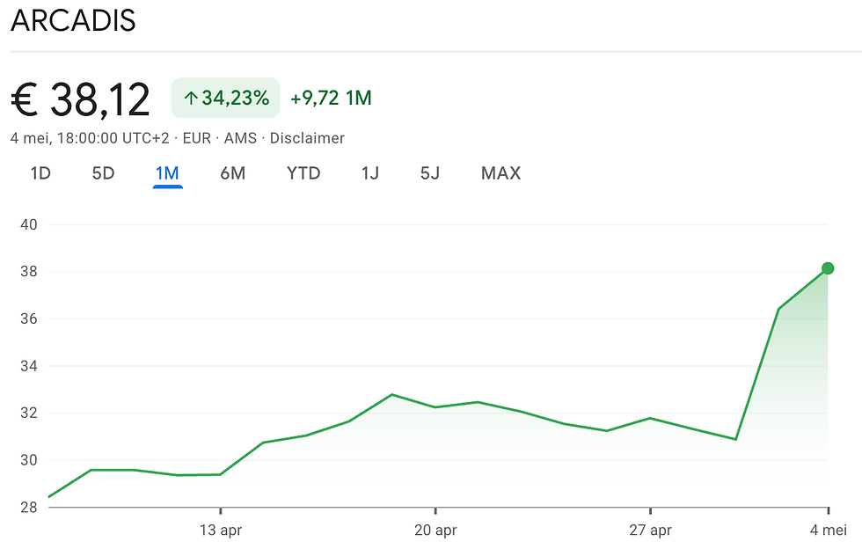Show the 6M chart range
The height and width of the screenshot is (549, 862).
(232, 173)
